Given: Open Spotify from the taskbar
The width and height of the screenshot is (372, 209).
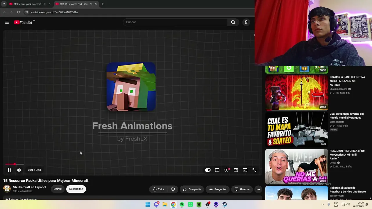Looking at the screenshot, I should (x=182, y=204).
